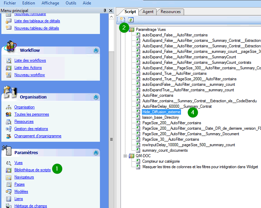Click the Vues glasses icon
Viewport: 261px width, 208px height.
[9, 163]
